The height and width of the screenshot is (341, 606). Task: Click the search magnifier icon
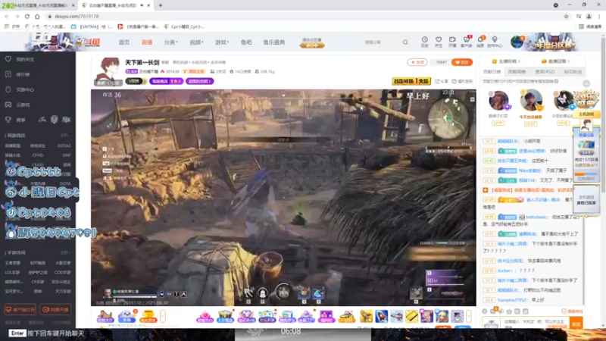[x=405, y=42]
